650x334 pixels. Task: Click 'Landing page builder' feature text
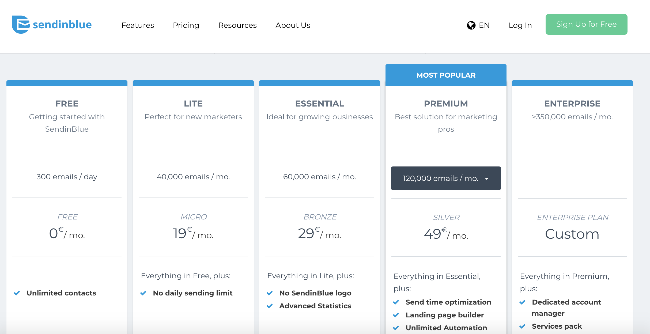[x=445, y=315]
